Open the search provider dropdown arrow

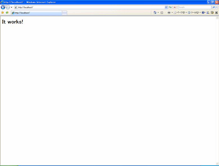coord(217,7)
